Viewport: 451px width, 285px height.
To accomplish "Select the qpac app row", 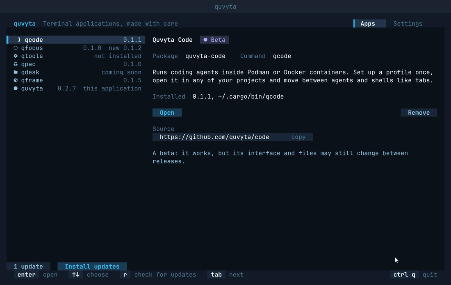I will 76,64.
